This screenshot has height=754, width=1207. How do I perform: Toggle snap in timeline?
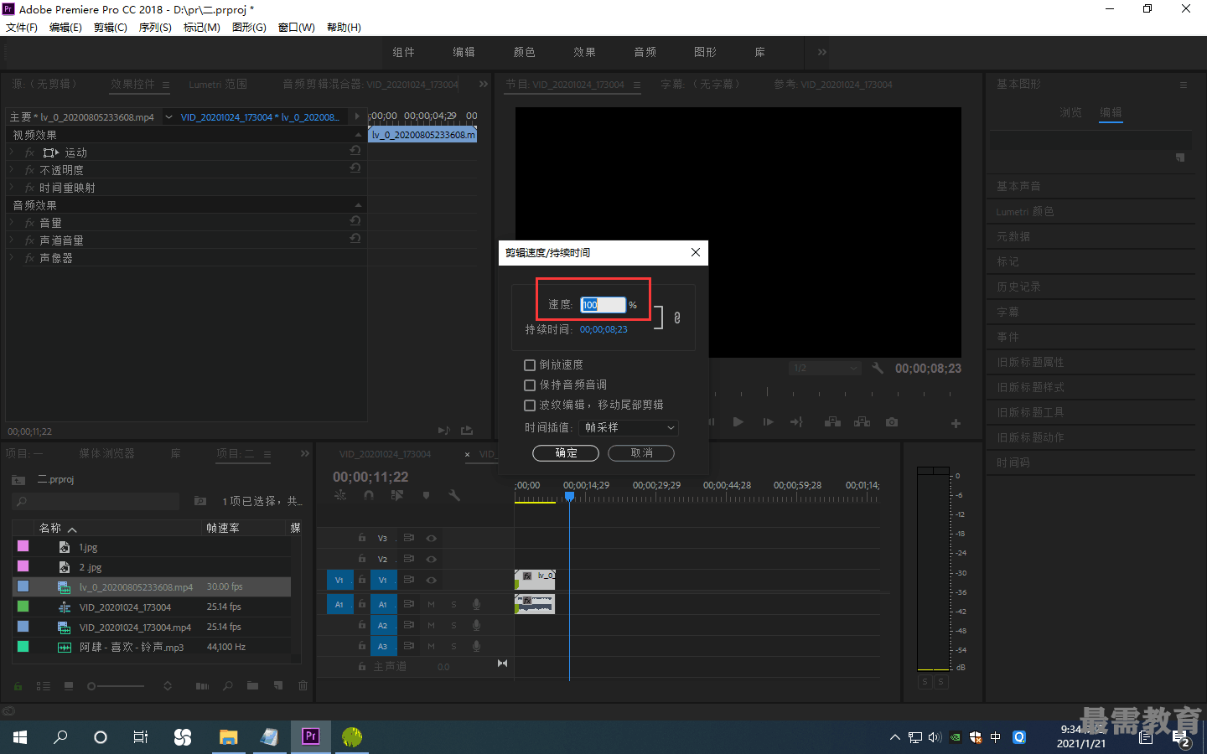point(369,495)
